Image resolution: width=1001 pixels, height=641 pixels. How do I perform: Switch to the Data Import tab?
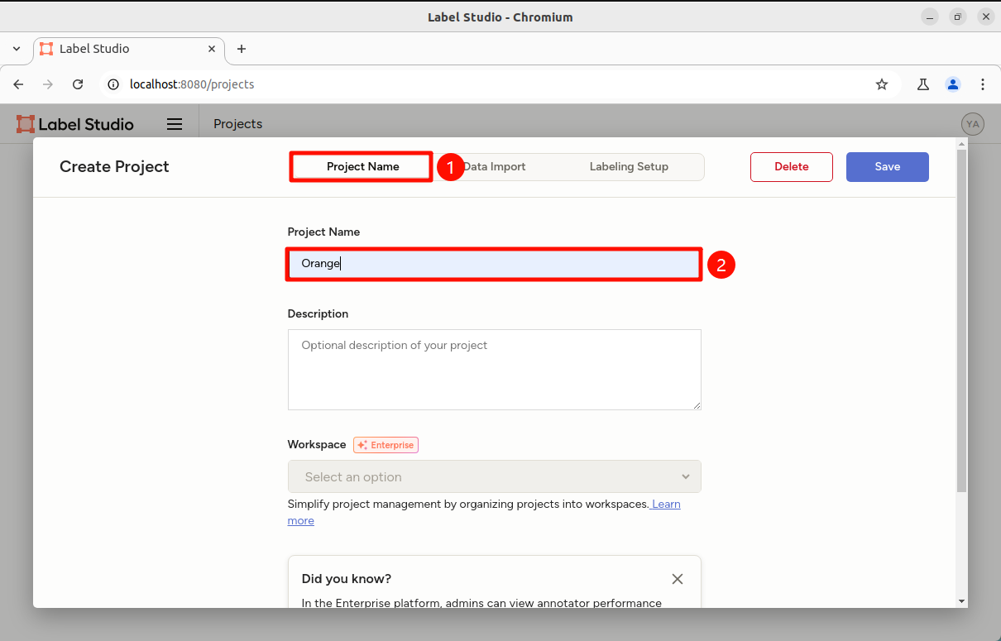(x=495, y=166)
